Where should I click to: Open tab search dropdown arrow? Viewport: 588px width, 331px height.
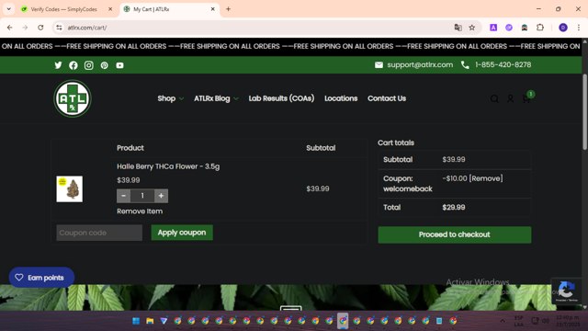pos(8,9)
